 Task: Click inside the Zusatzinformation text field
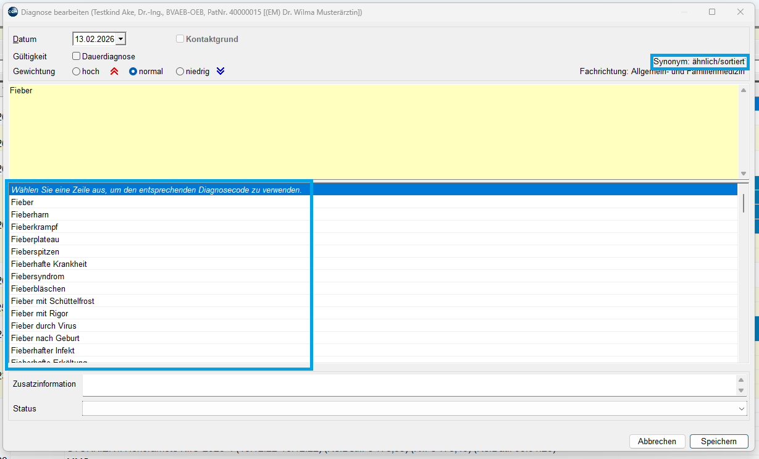point(408,385)
